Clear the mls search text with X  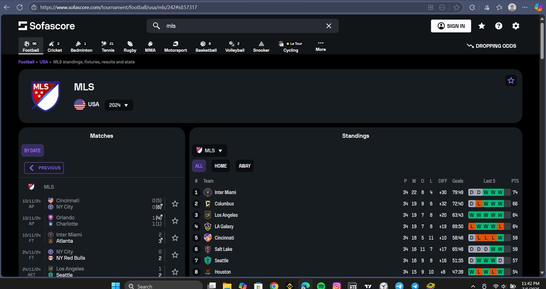click(x=329, y=26)
